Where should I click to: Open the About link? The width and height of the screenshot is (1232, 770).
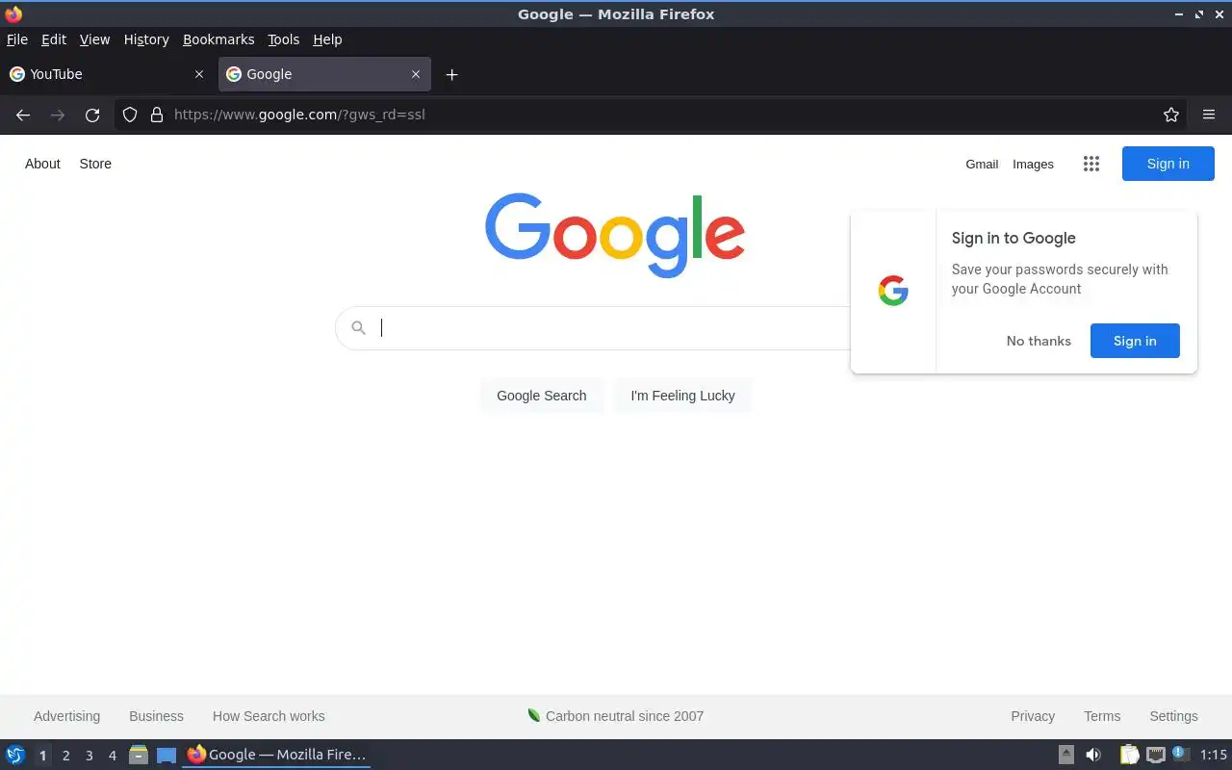click(42, 164)
